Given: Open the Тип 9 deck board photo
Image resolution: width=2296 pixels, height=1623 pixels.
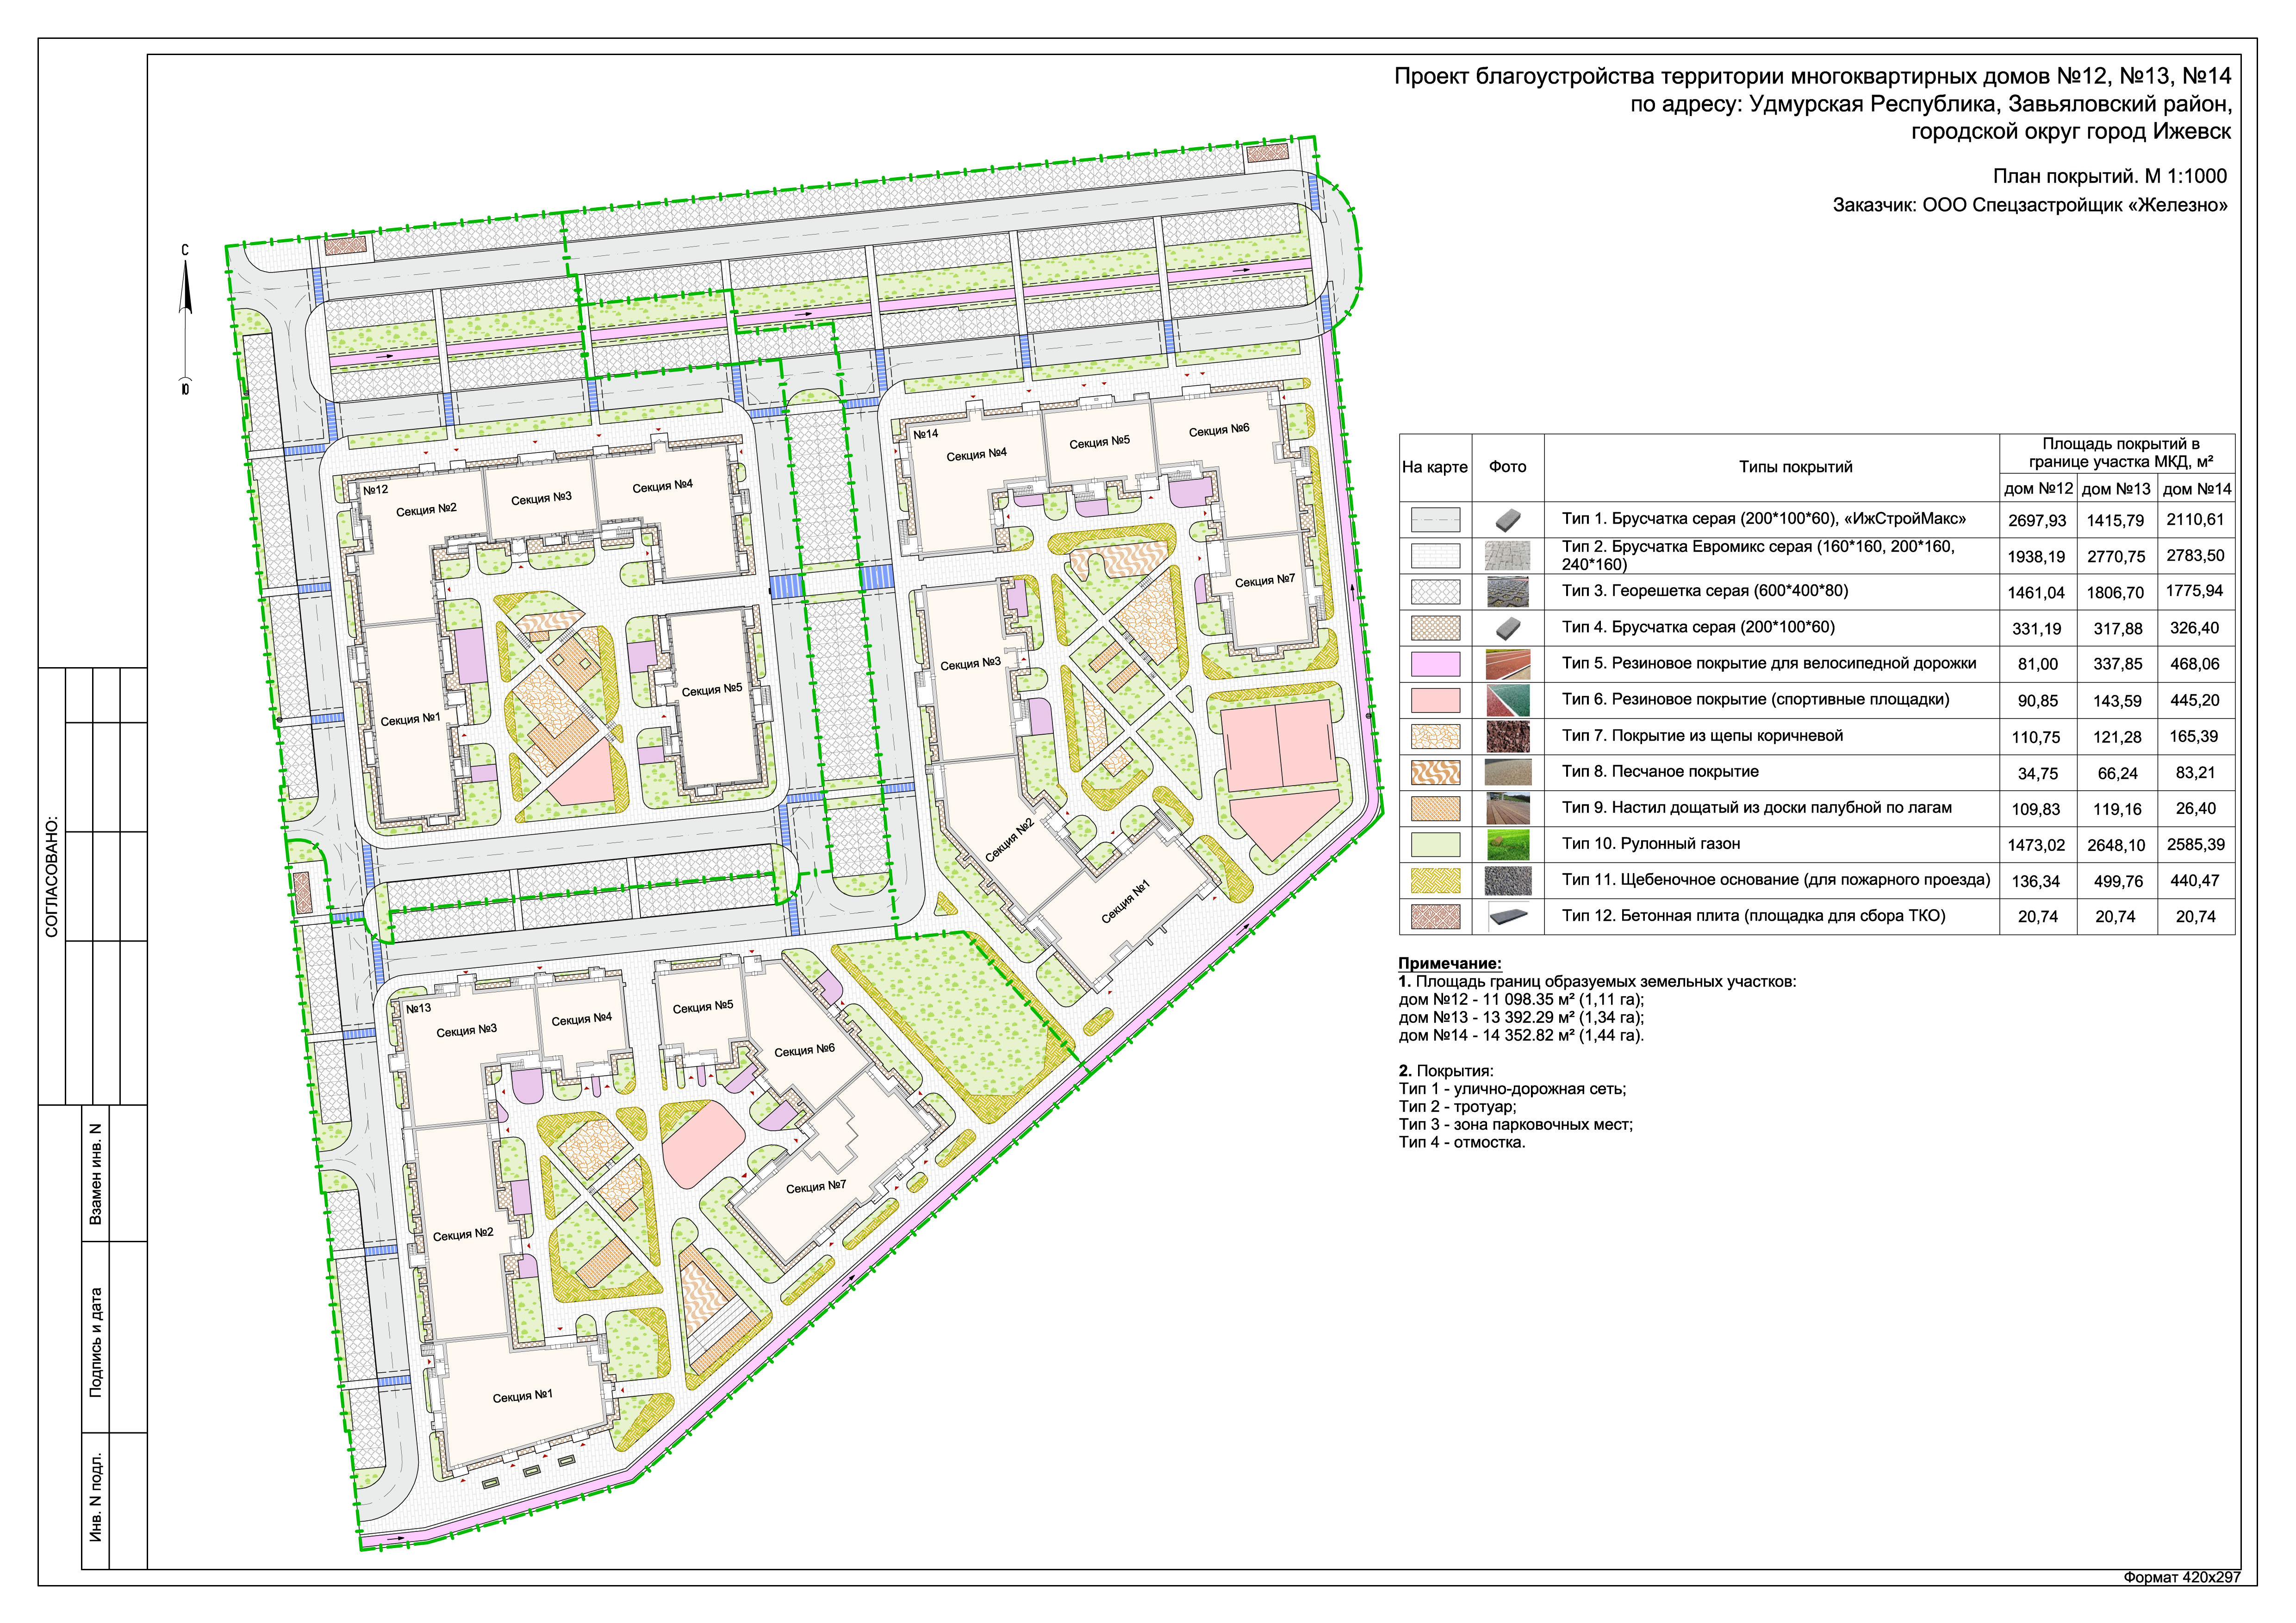Looking at the screenshot, I should pyautogui.click(x=1508, y=809).
